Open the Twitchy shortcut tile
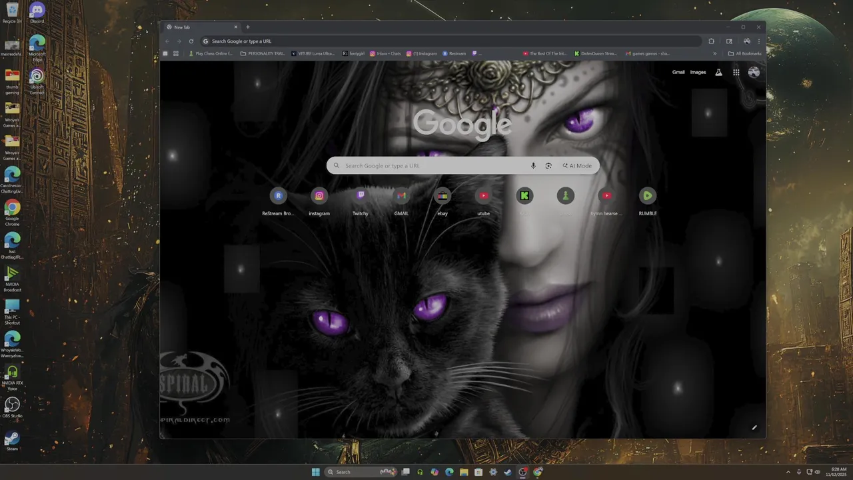 (x=361, y=202)
